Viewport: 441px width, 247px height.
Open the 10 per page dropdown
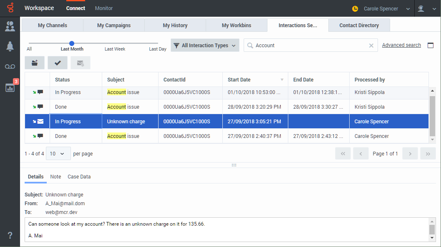58,153
